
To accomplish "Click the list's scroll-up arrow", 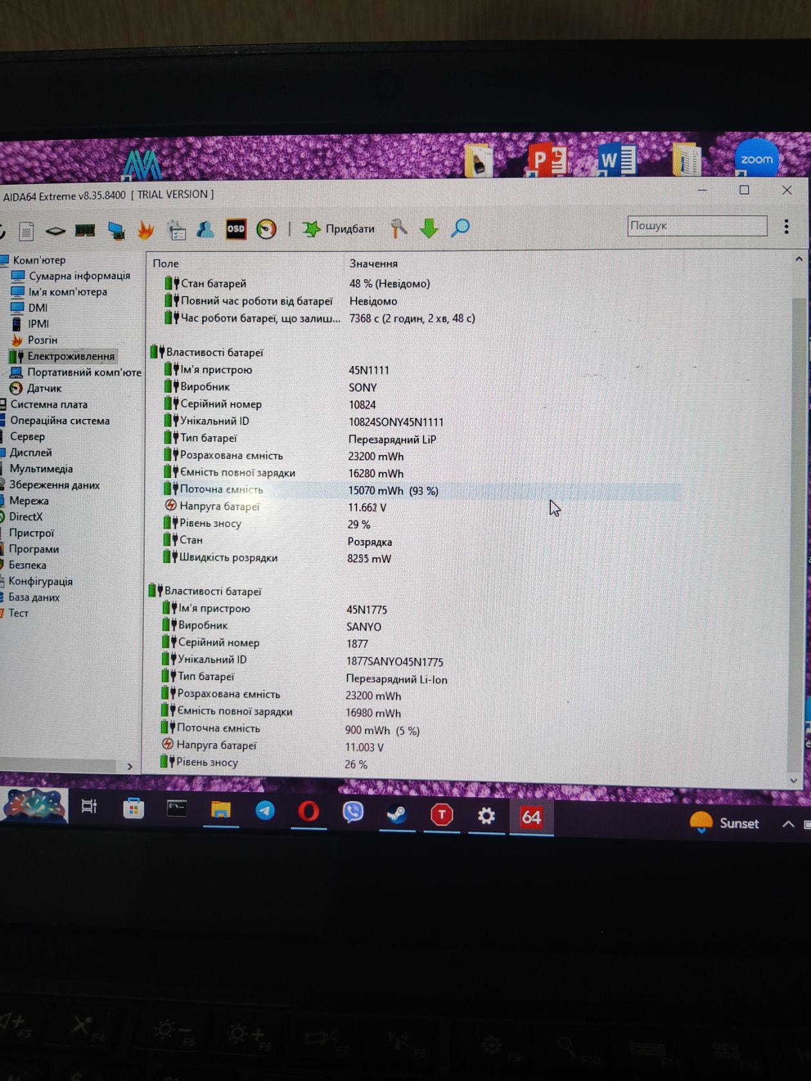I will (x=799, y=259).
